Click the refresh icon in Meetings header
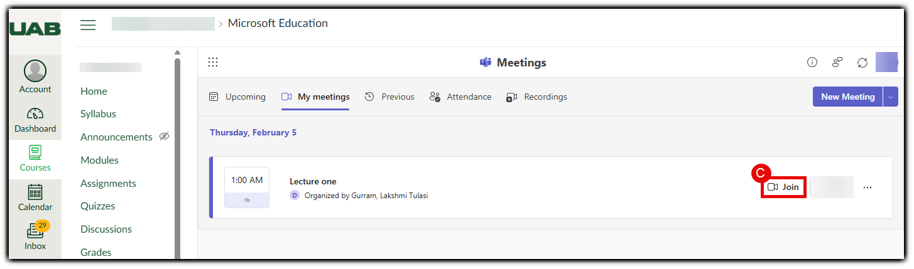Image resolution: width=914 pixels, height=269 pixels. point(862,62)
